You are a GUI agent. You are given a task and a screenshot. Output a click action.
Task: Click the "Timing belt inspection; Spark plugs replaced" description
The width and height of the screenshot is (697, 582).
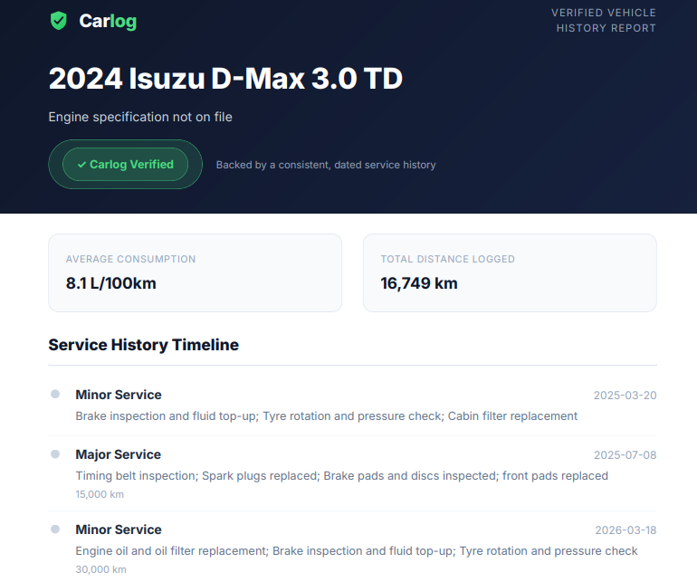click(341, 476)
